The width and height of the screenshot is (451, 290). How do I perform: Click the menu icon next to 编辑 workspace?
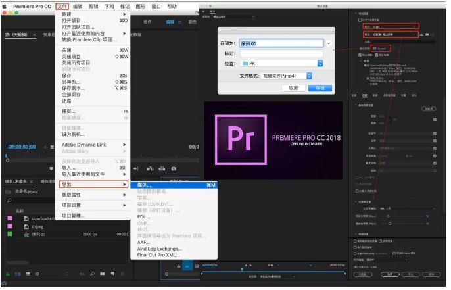[179, 22]
